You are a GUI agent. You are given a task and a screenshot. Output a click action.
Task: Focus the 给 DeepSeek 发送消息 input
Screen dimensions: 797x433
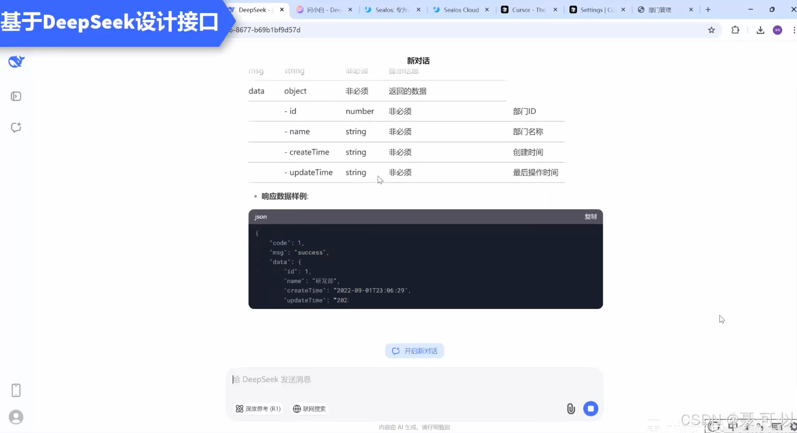414,379
